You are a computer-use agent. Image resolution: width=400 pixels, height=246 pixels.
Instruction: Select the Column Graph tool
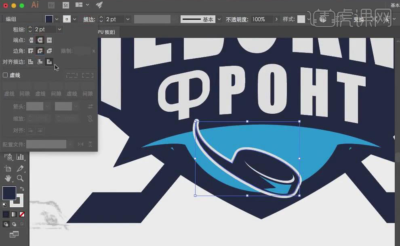pos(20,157)
